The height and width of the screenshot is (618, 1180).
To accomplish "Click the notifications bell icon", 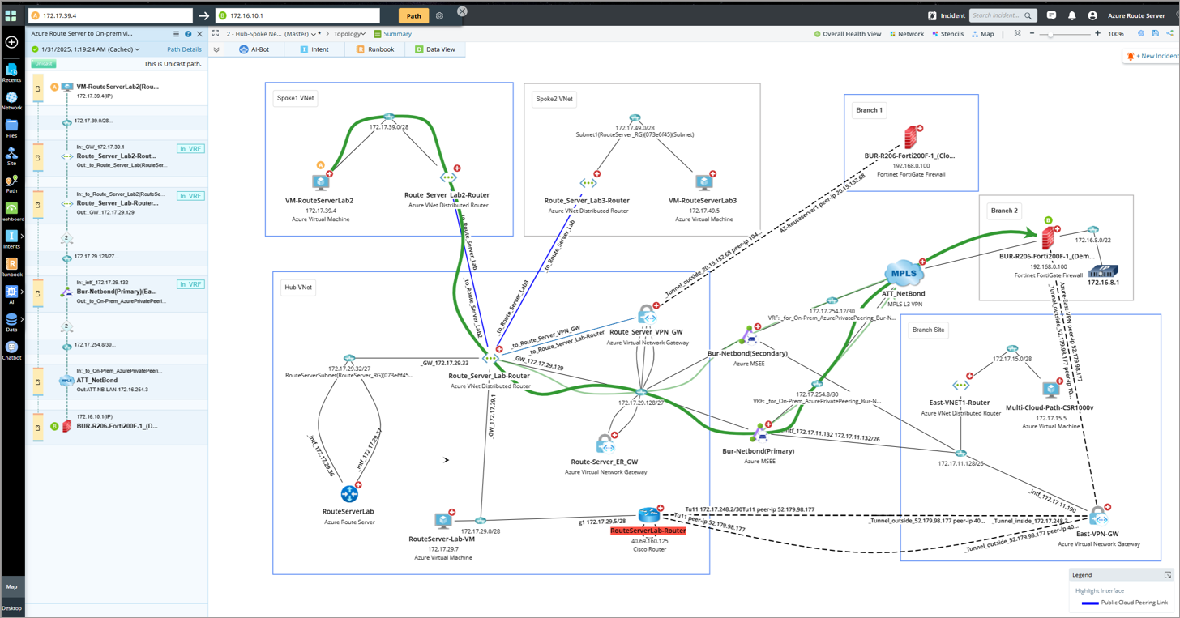I will 1071,15.
